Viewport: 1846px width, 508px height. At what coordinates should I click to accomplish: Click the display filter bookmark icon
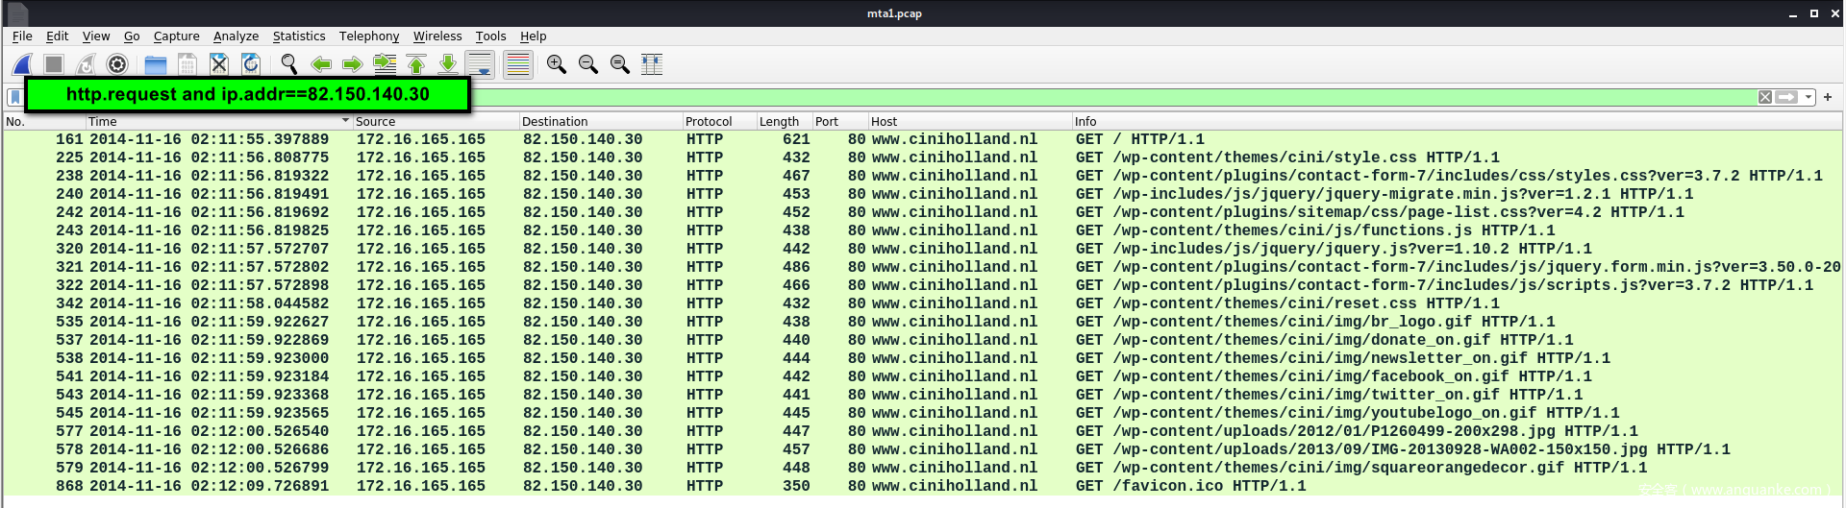pyautogui.click(x=15, y=97)
